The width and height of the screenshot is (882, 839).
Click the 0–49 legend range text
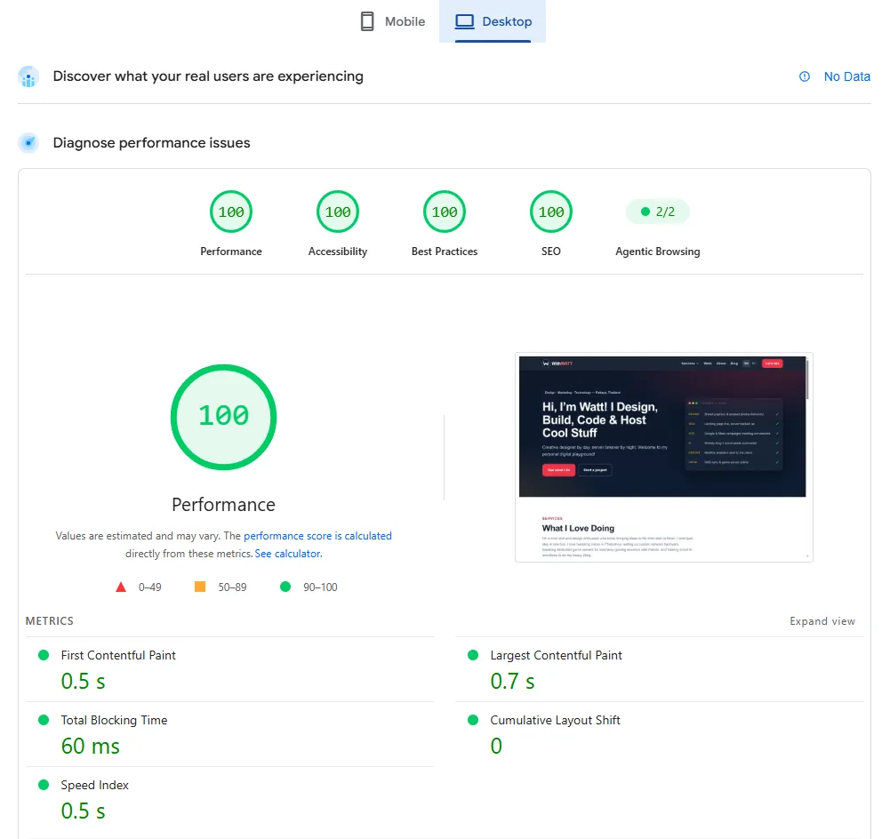(x=149, y=587)
